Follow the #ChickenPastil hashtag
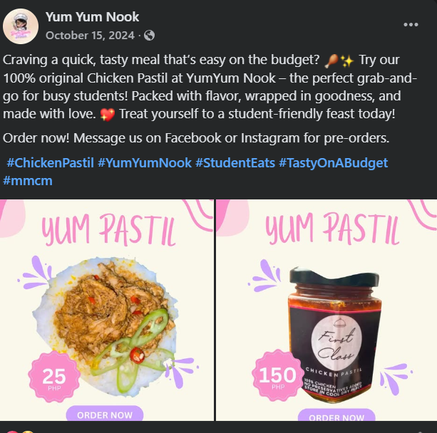 [x=50, y=162]
